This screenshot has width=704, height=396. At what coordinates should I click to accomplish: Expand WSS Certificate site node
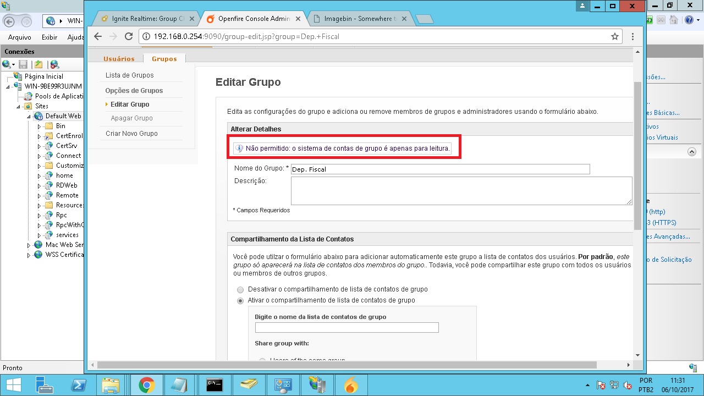(x=29, y=255)
